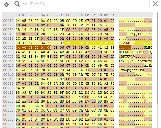The width and height of the screenshot is (161, 128).
Task: Select byte 1F in row 00030
Action: point(62,30)
